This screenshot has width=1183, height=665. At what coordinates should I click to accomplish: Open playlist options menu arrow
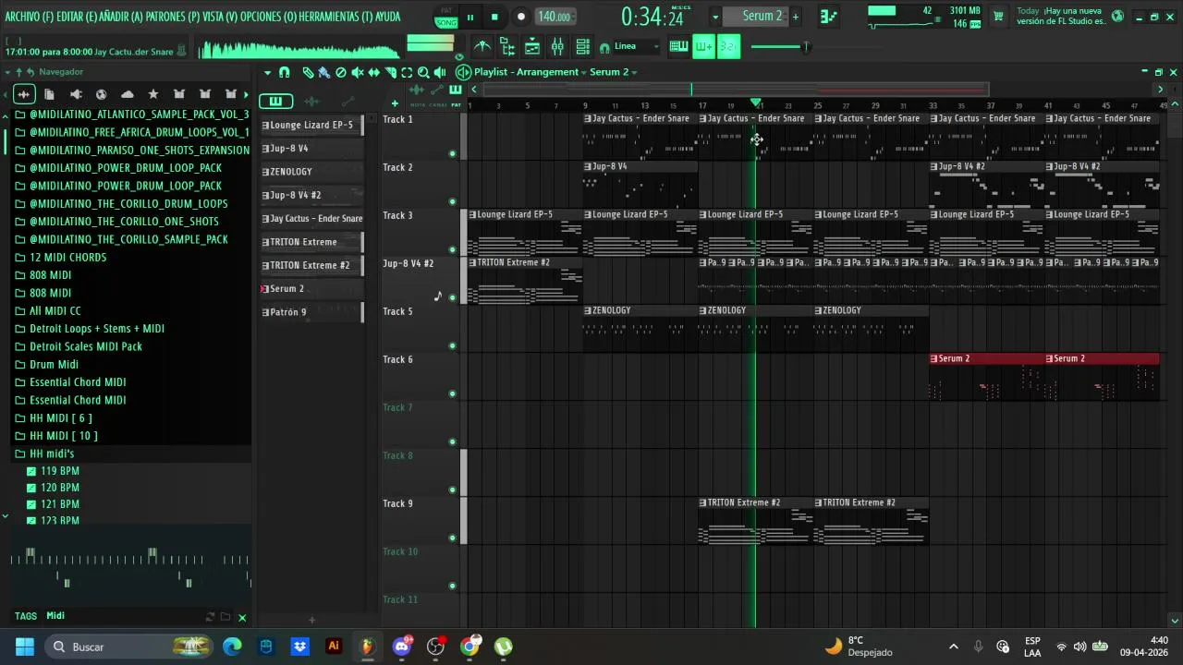tap(267, 72)
